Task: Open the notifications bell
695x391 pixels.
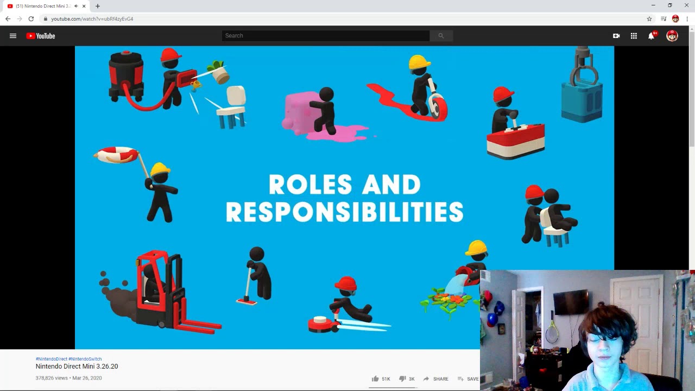Action: coord(652,36)
